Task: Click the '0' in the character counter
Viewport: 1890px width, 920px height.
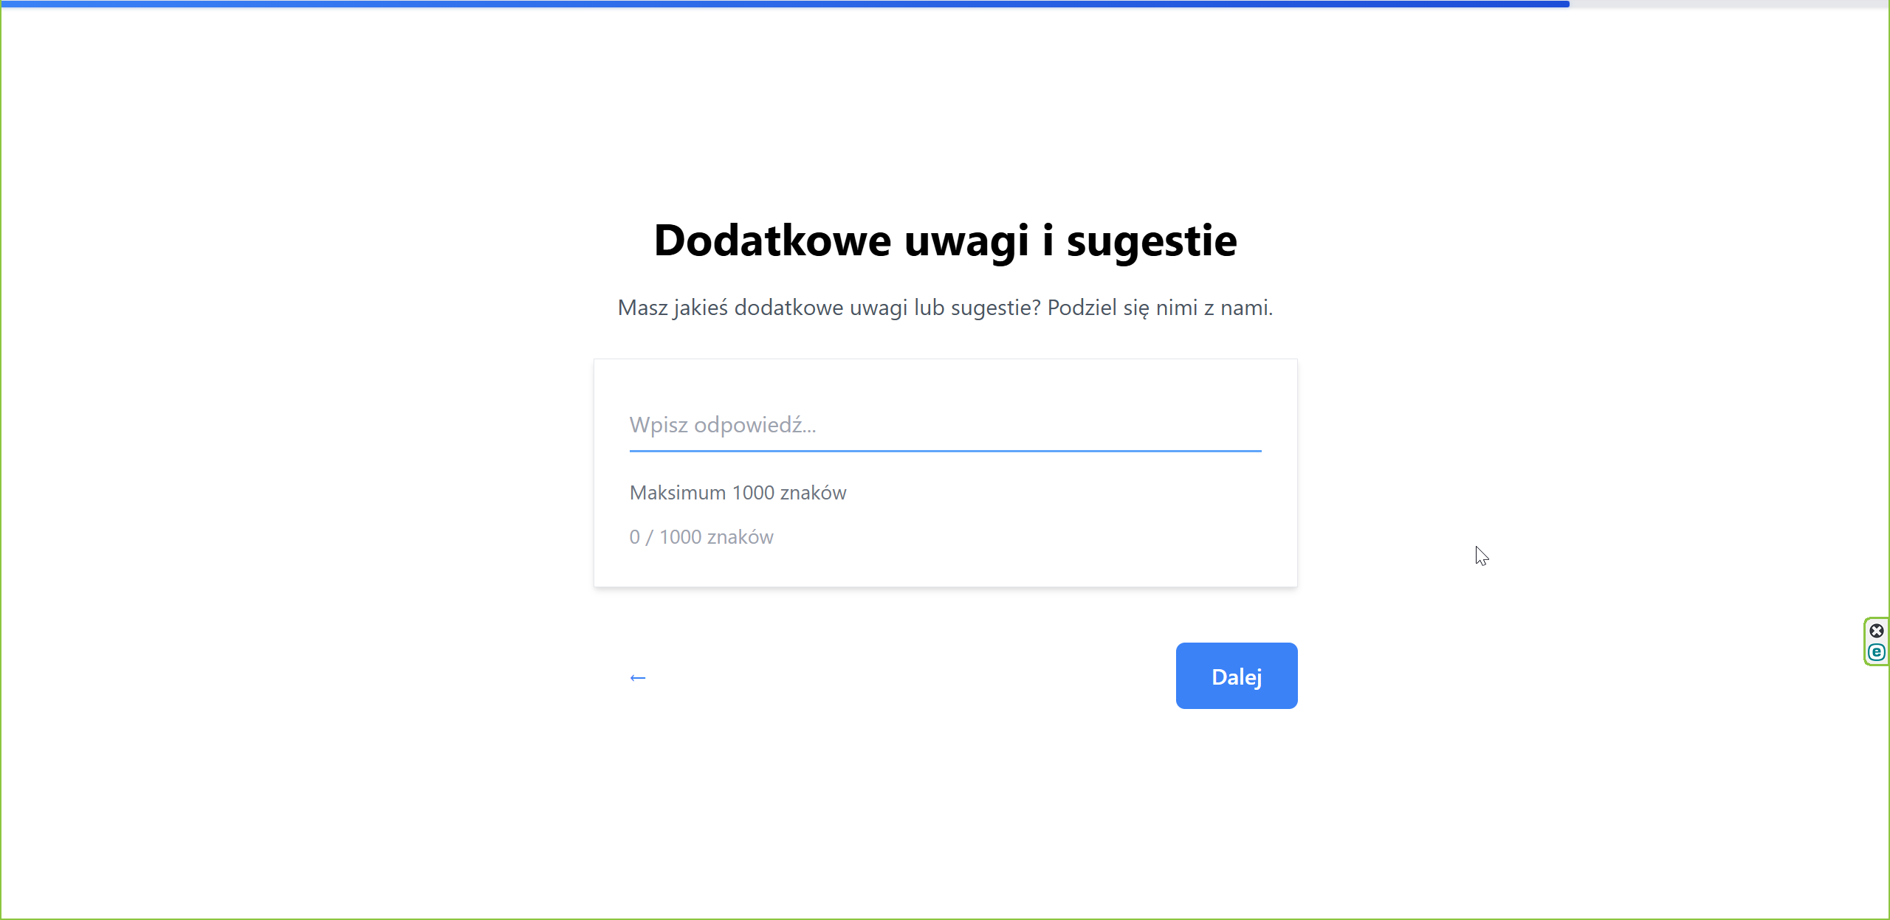Action: click(x=634, y=537)
